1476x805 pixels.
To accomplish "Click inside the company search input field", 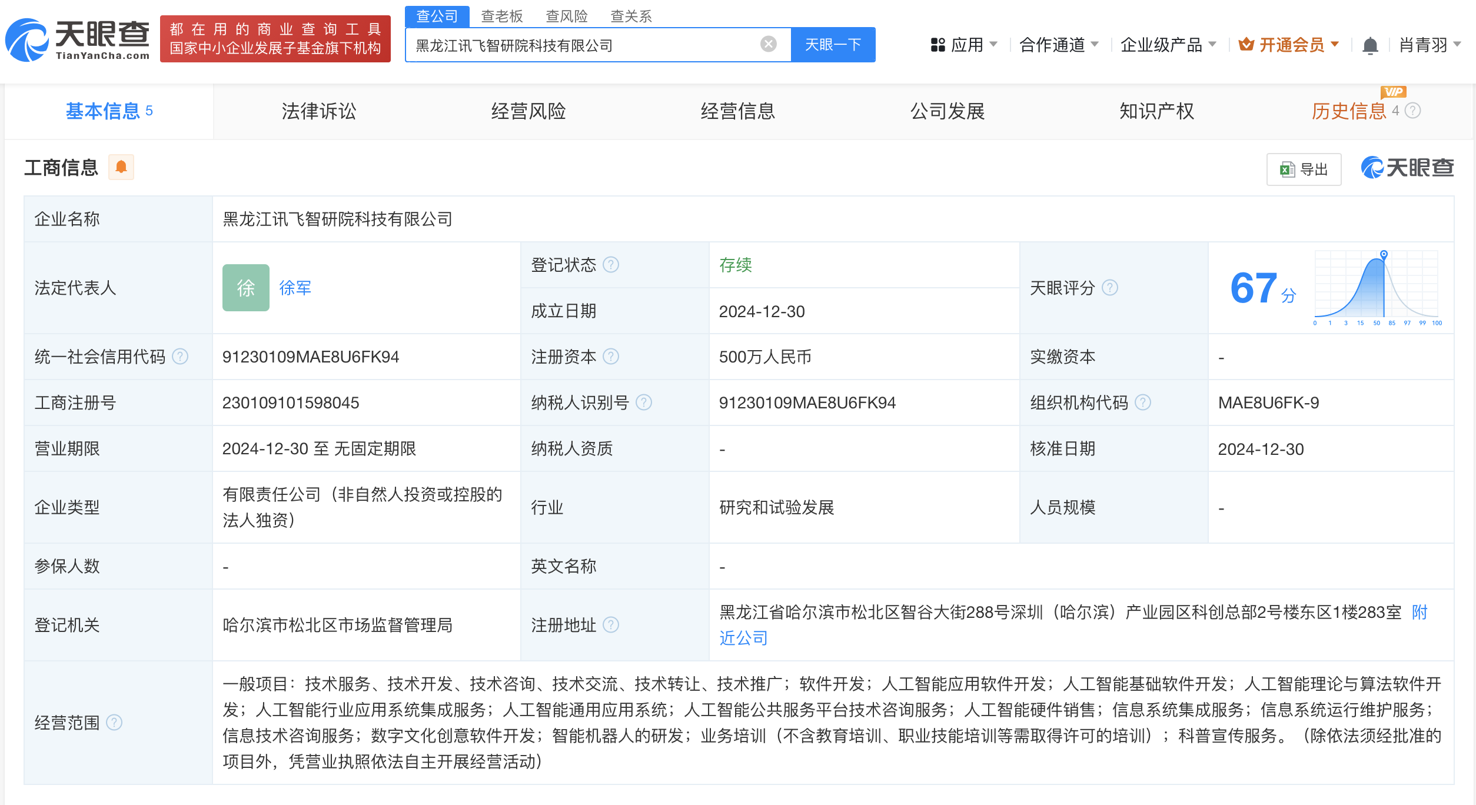I will pyautogui.click(x=589, y=43).
